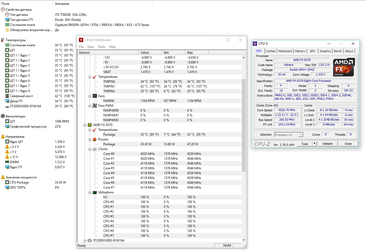Collapse the Utilizations tree node
This screenshot has width=366, height=252.
click(x=90, y=193)
